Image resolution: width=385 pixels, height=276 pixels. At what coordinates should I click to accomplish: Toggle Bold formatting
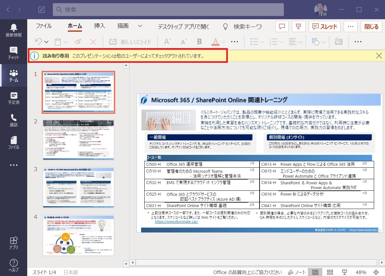click(199, 42)
